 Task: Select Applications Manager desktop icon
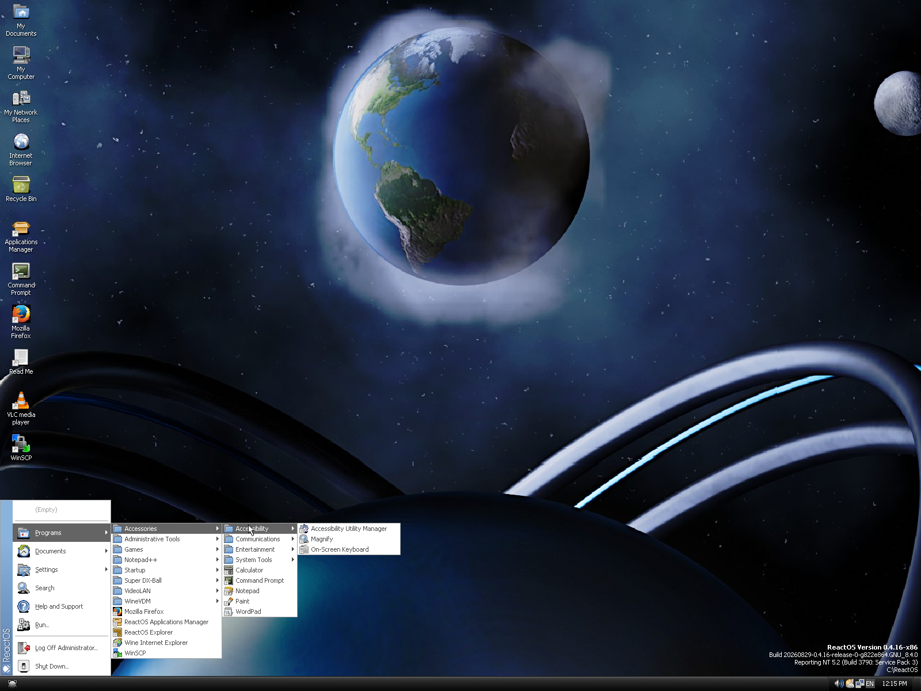(x=21, y=237)
